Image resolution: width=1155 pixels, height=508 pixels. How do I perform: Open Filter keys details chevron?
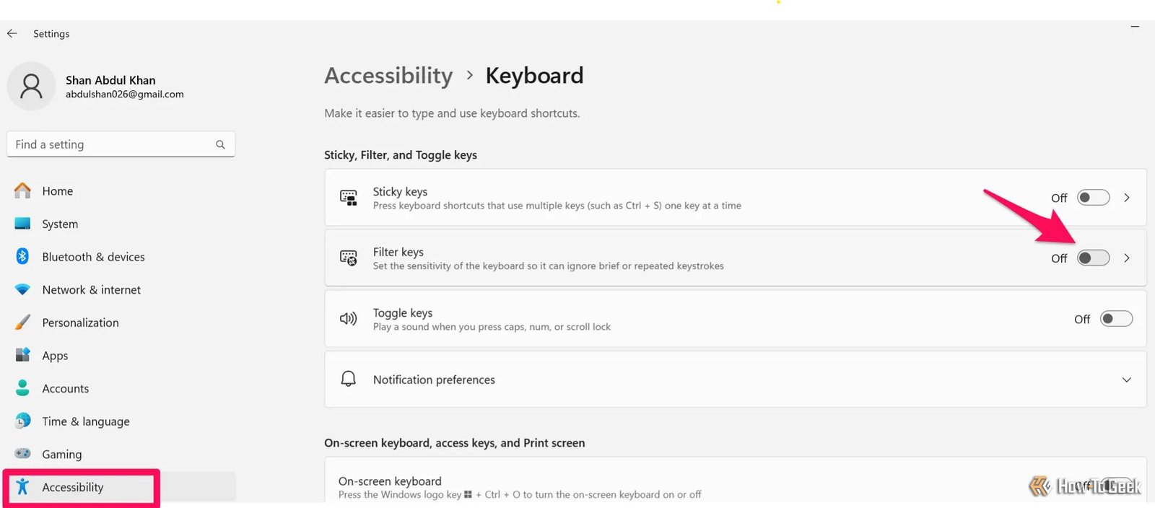(1127, 258)
